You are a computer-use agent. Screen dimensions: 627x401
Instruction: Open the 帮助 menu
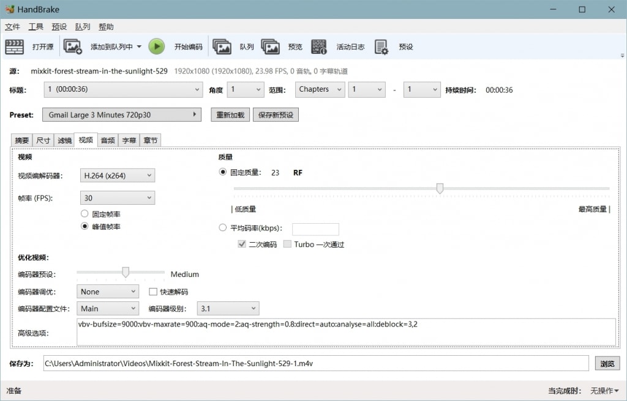pos(106,27)
